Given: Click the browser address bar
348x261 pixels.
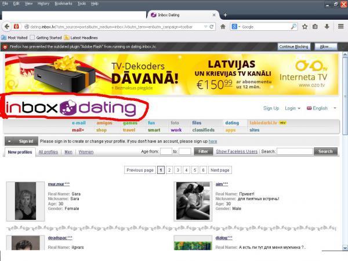Looking at the screenshot, I should (115, 27).
